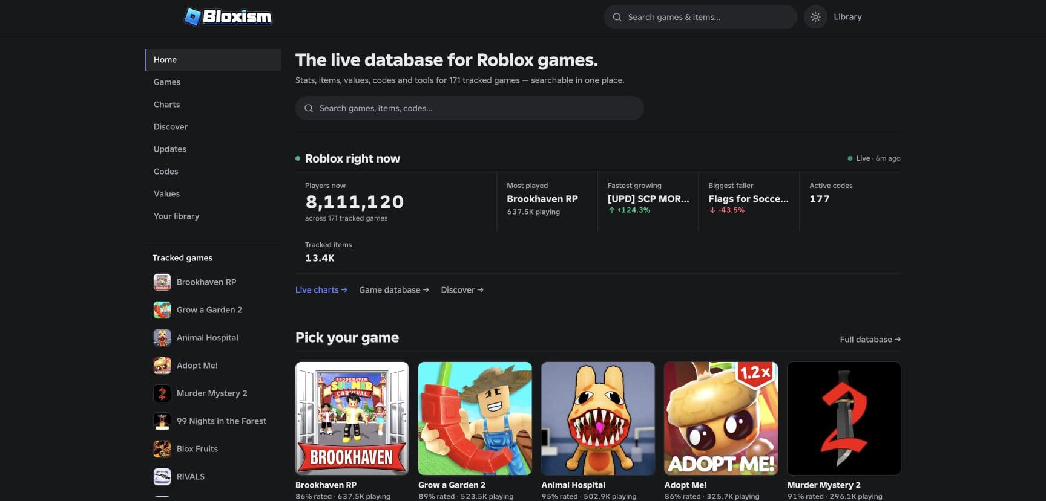Click Grow a Garden 2 title under card
This screenshot has width=1046, height=501.
click(x=452, y=485)
